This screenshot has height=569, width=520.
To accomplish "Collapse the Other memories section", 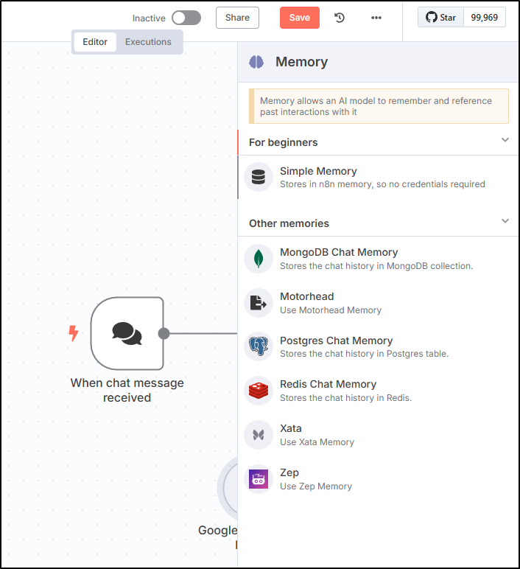I will pyautogui.click(x=505, y=221).
